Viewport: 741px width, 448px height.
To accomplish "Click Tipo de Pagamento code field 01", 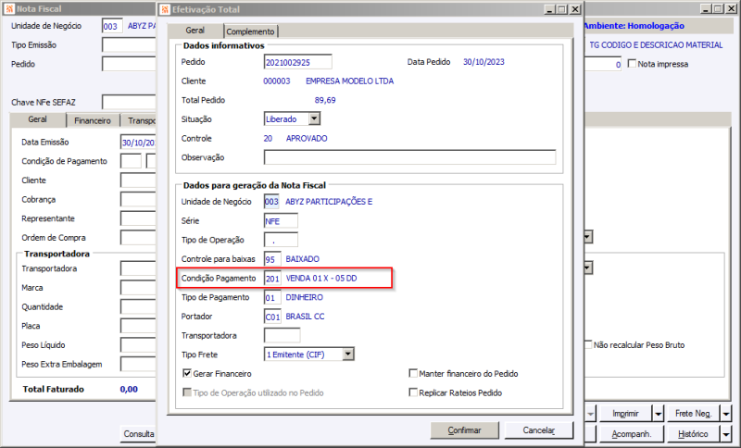I will tap(272, 297).
